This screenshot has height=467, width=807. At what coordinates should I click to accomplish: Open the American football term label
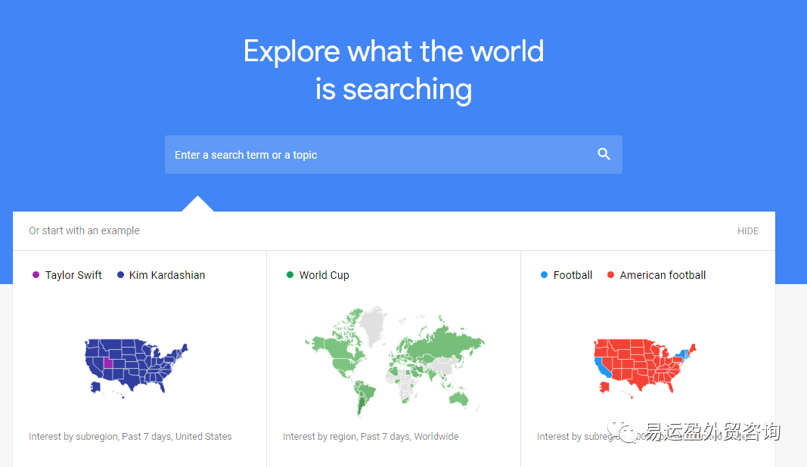click(663, 275)
